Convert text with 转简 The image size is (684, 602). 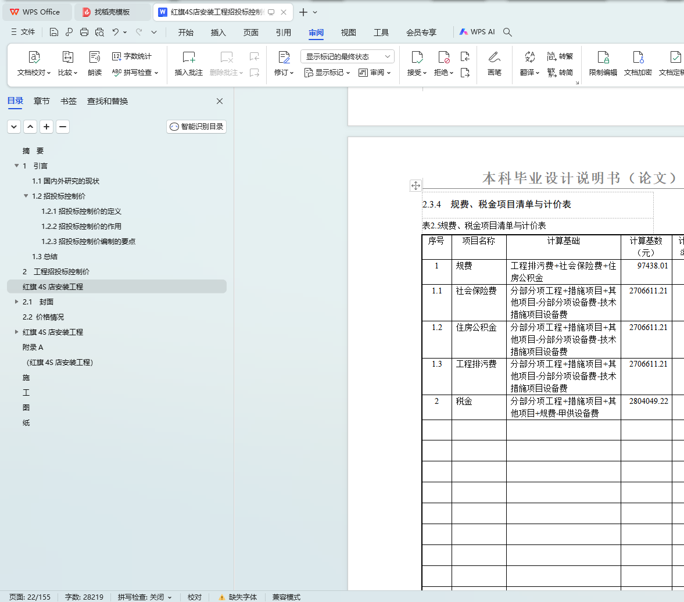point(560,73)
